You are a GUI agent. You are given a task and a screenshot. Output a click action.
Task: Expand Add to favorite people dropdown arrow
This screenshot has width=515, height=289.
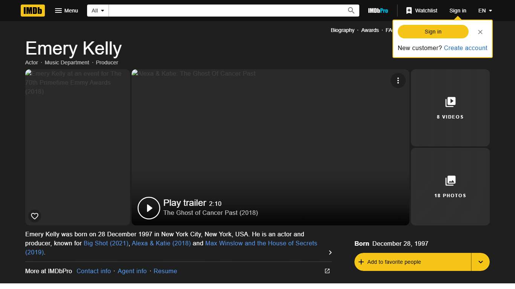click(x=480, y=262)
